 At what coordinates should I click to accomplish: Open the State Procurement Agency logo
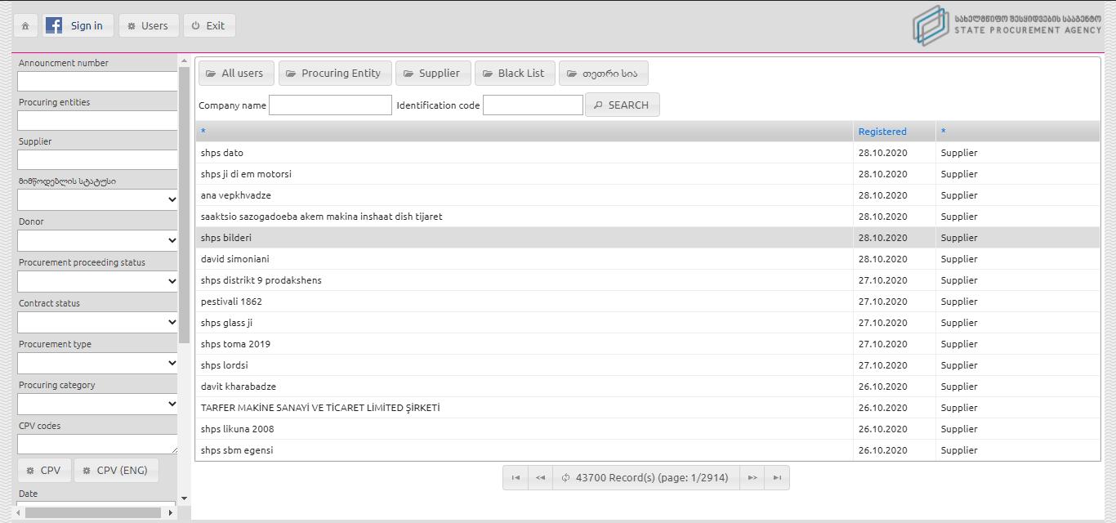coord(1007,25)
